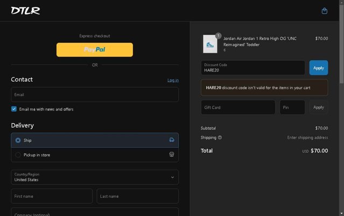Select Pickup in store option
The width and height of the screenshot is (344, 216).
coord(95,155)
